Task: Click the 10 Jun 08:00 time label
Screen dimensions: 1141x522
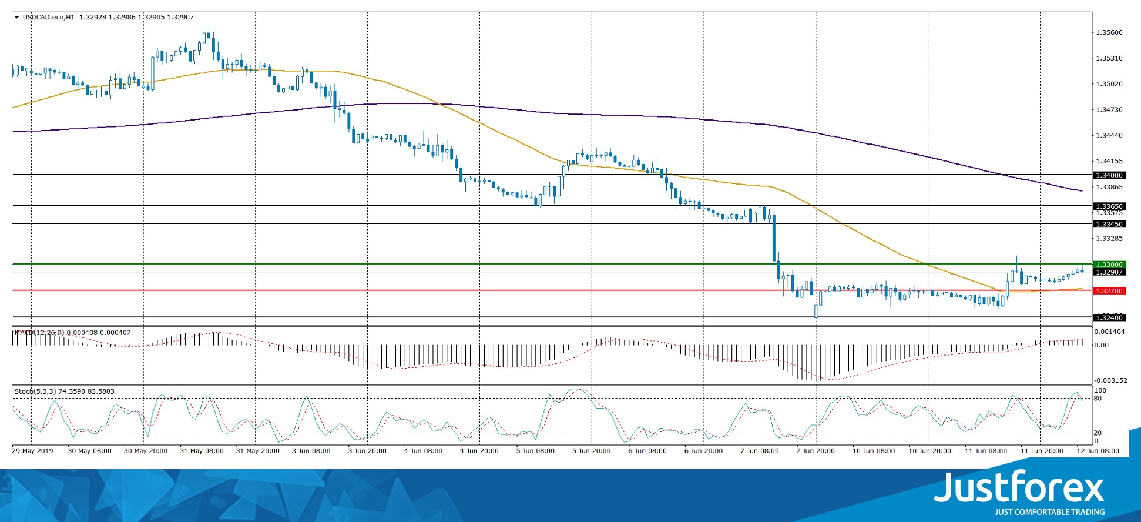Action: (874, 451)
